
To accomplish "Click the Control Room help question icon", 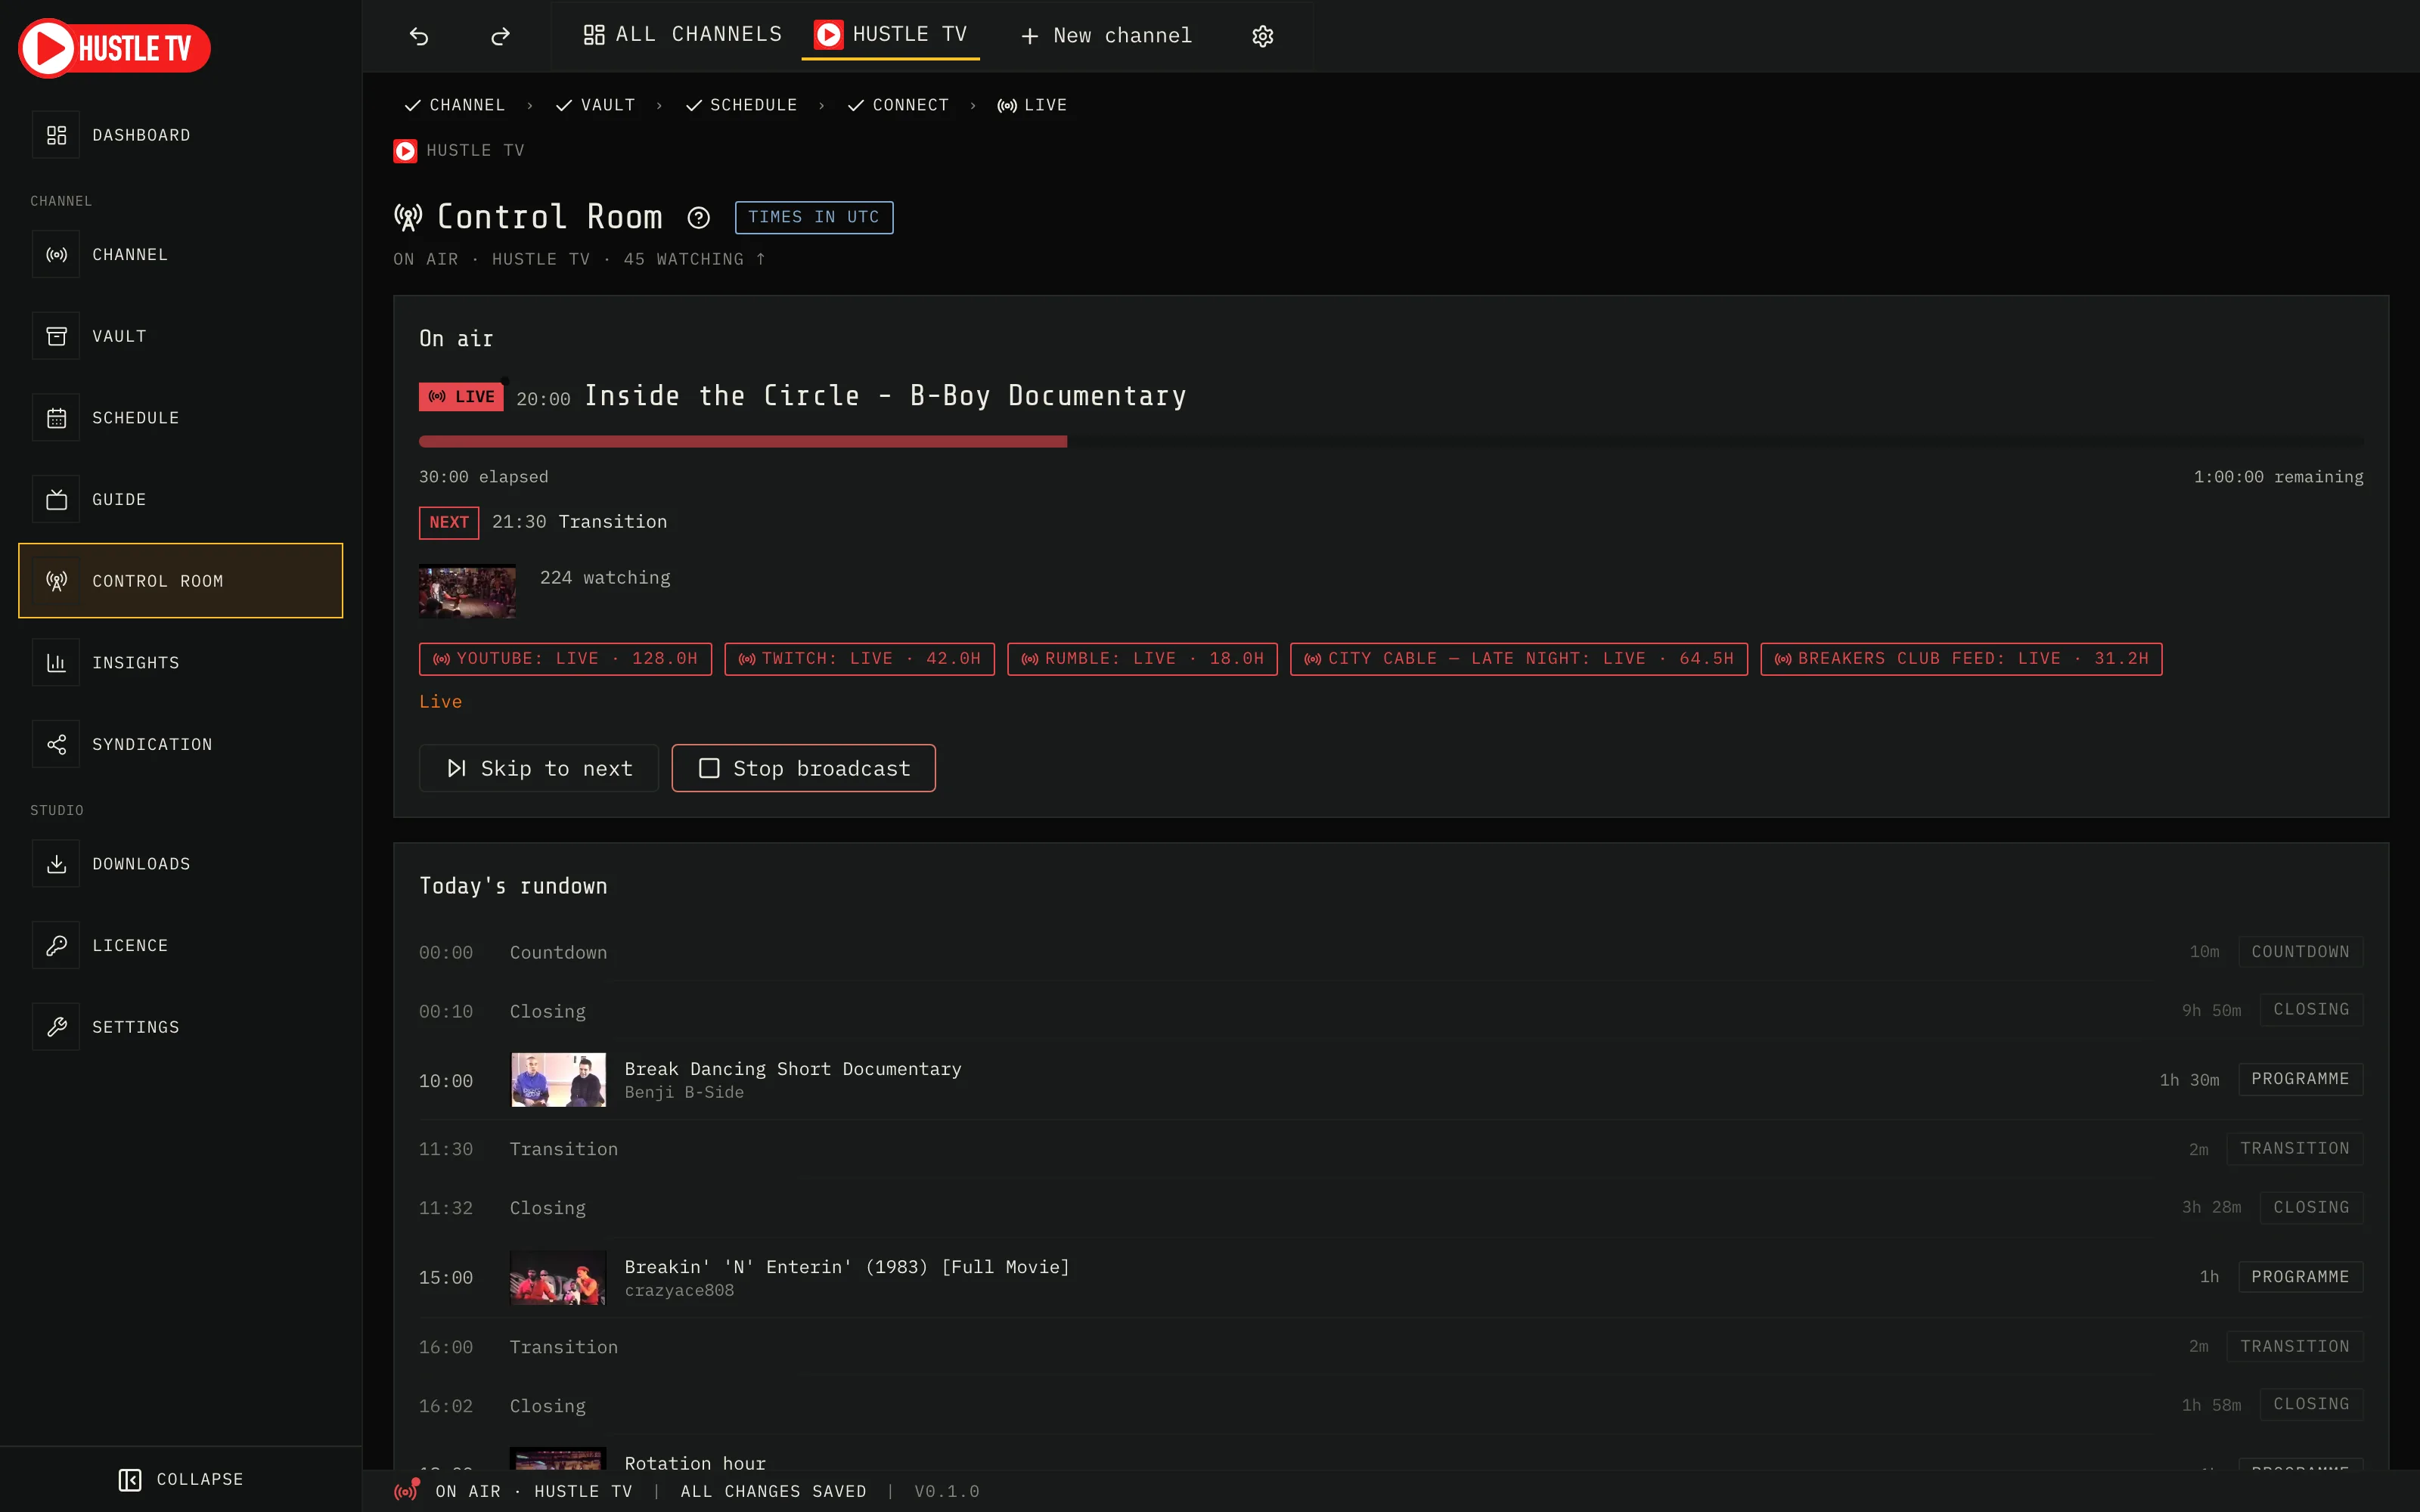I will click(698, 217).
